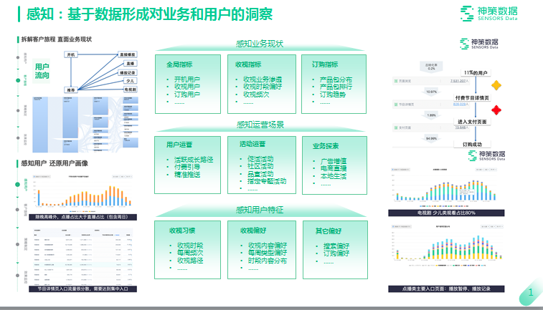Click the 828,029人 link in the funnel
543x310 pixels.
(x=461, y=104)
